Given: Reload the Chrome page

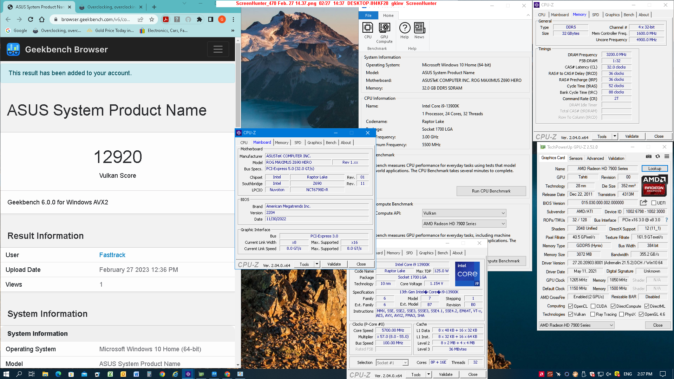Looking at the screenshot, I should coord(31,19).
